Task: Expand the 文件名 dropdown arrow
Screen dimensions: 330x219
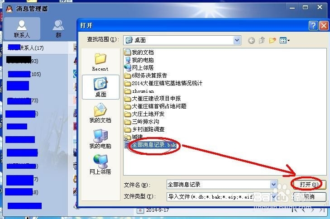Action: 273,185
